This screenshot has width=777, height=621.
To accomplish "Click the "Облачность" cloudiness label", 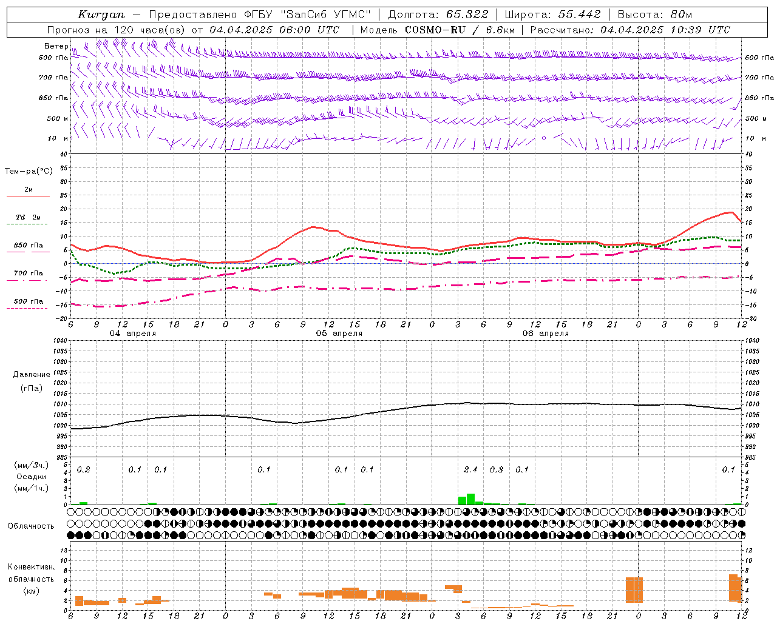I will point(31,526).
